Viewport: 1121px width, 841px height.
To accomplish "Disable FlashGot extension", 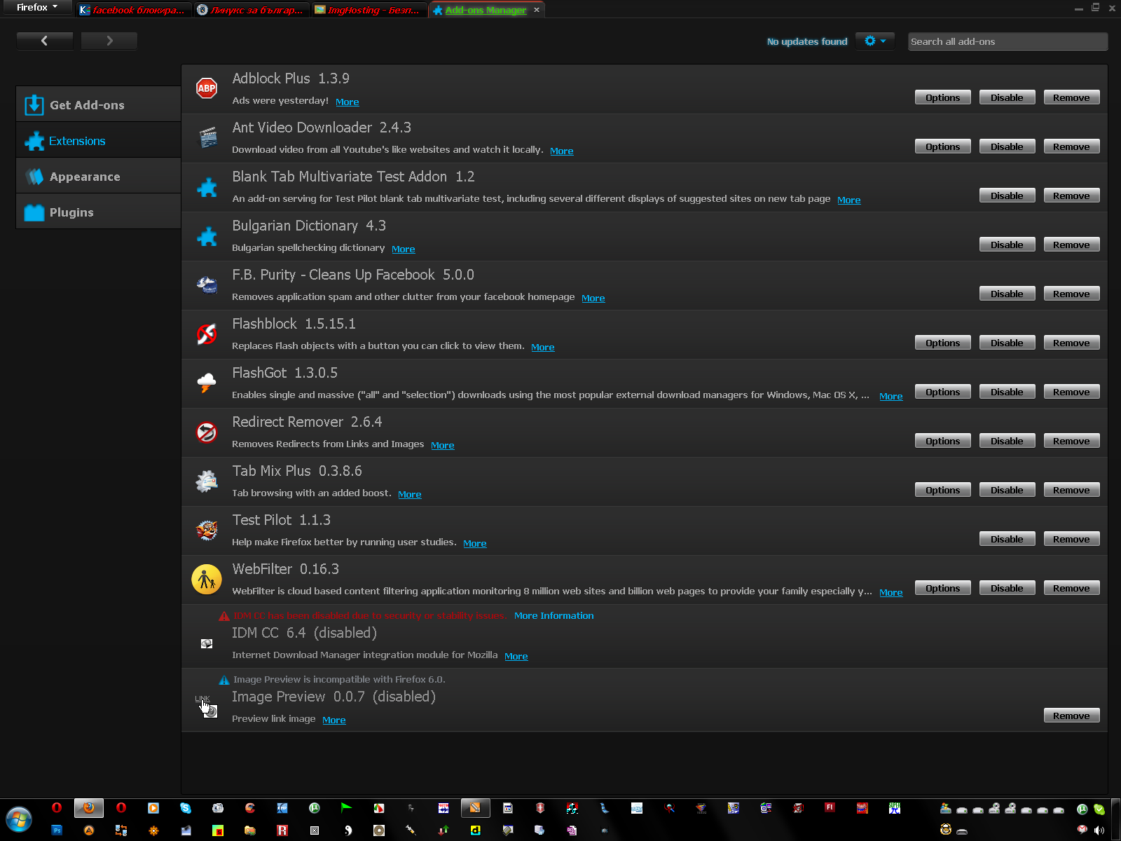I will (1007, 392).
